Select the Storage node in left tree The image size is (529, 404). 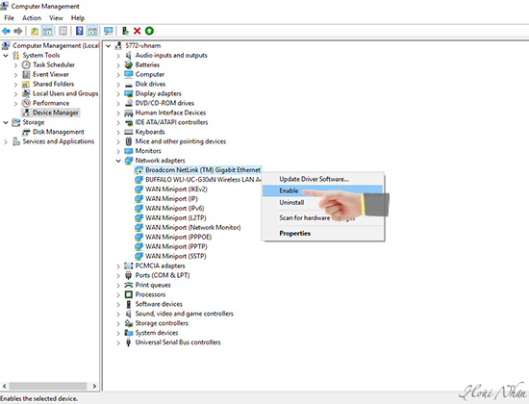pyautogui.click(x=34, y=122)
